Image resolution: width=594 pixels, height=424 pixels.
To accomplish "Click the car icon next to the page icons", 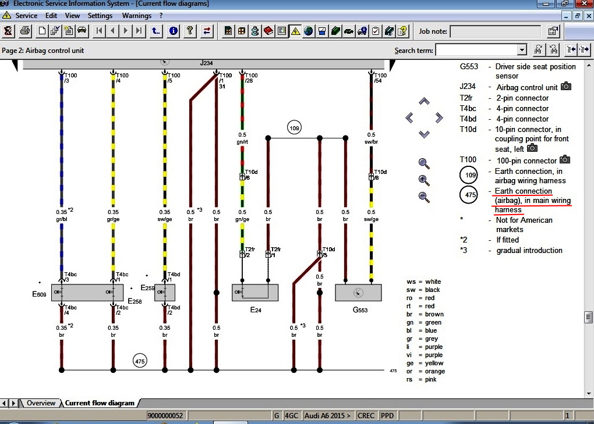I will coord(82,31).
